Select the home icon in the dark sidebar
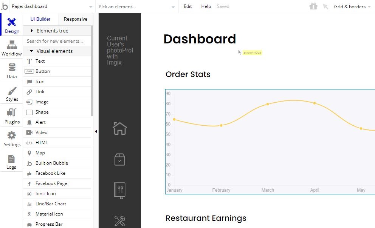 tap(119, 129)
